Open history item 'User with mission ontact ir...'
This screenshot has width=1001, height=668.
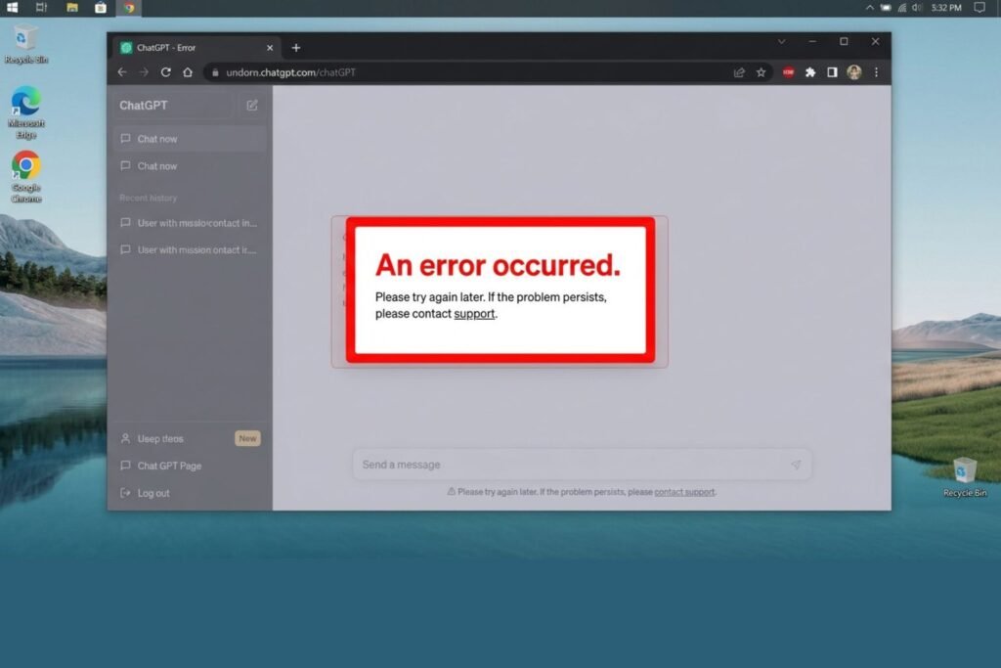click(x=190, y=249)
